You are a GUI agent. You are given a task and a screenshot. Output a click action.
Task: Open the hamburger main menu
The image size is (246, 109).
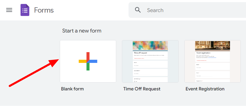pyautogui.click(x=9, y=10)
